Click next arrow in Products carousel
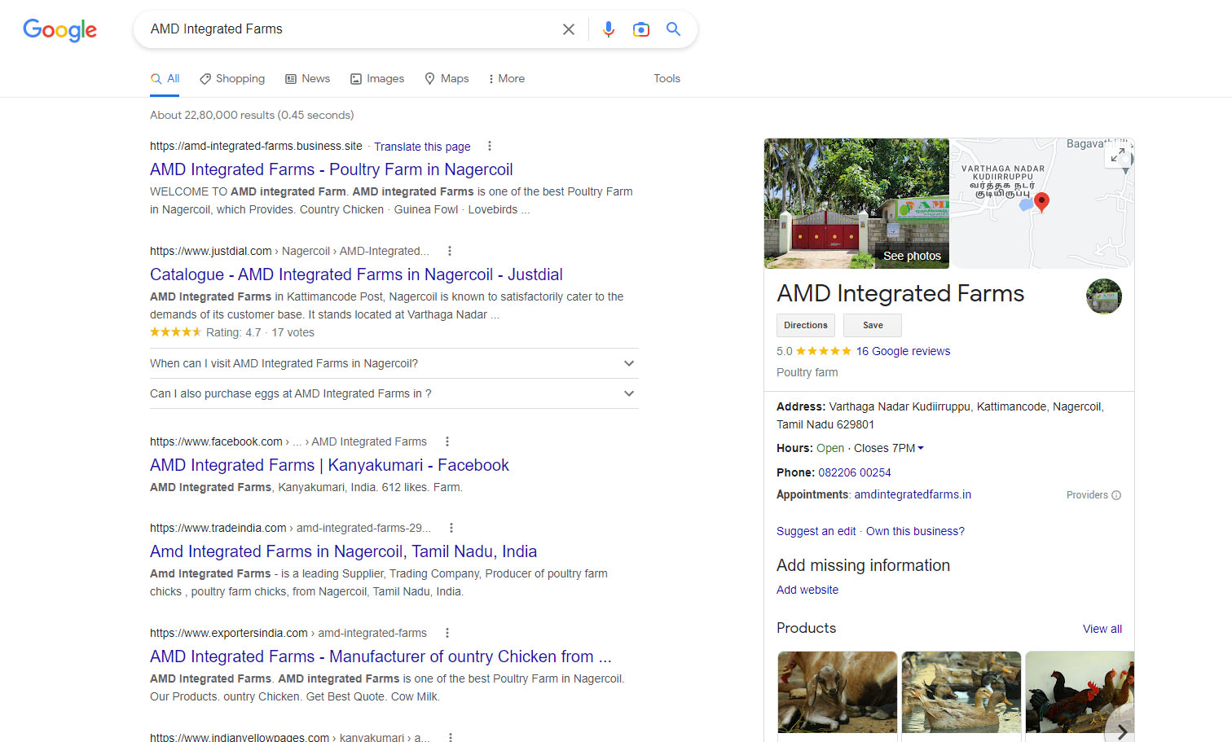Image resolution: width=1232 pixels, height=742 pixels. [1122, 731]
